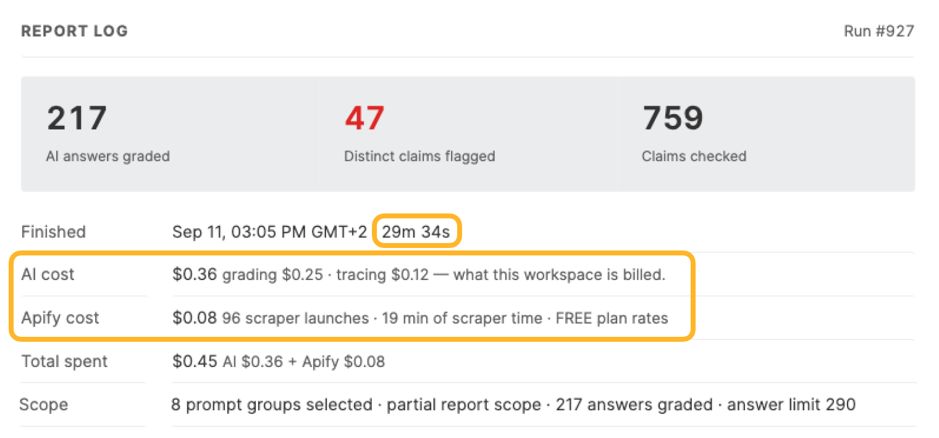The height and width of the screenshot is (438, 939).
Task: Click the $0.08 Apify cost amount
Action: pyautogui.click(x=195, y=318)
